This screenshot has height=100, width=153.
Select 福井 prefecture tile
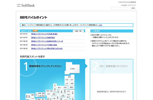(x=55, y=90)
